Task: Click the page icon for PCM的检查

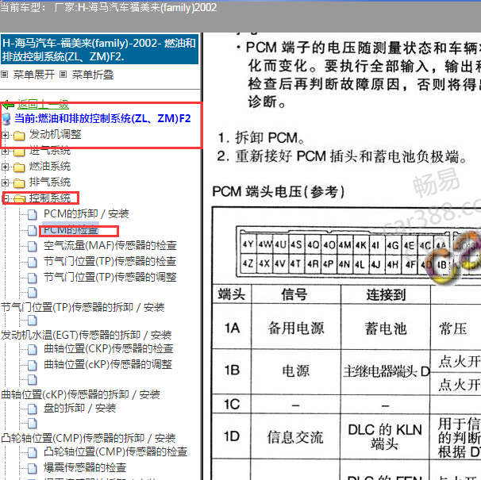Action: (33, 230)
